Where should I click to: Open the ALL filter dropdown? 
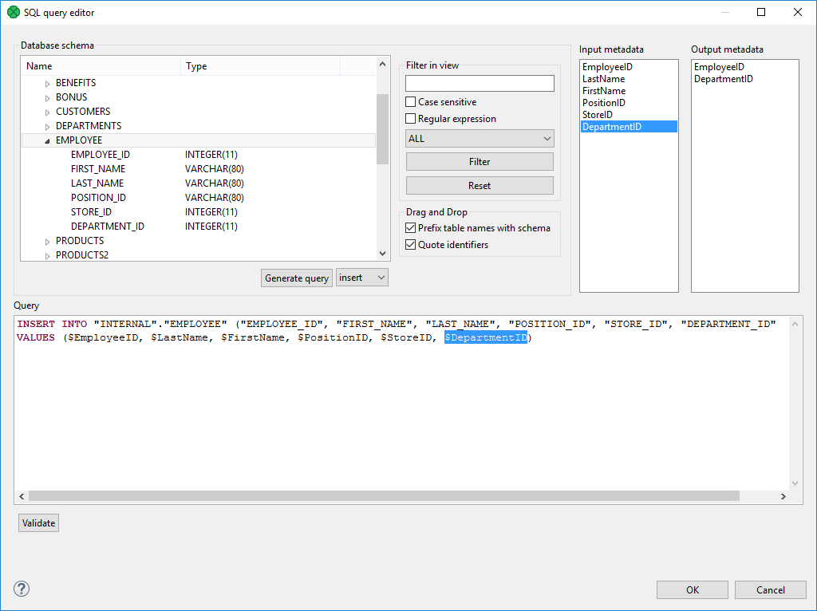point(548,138)
